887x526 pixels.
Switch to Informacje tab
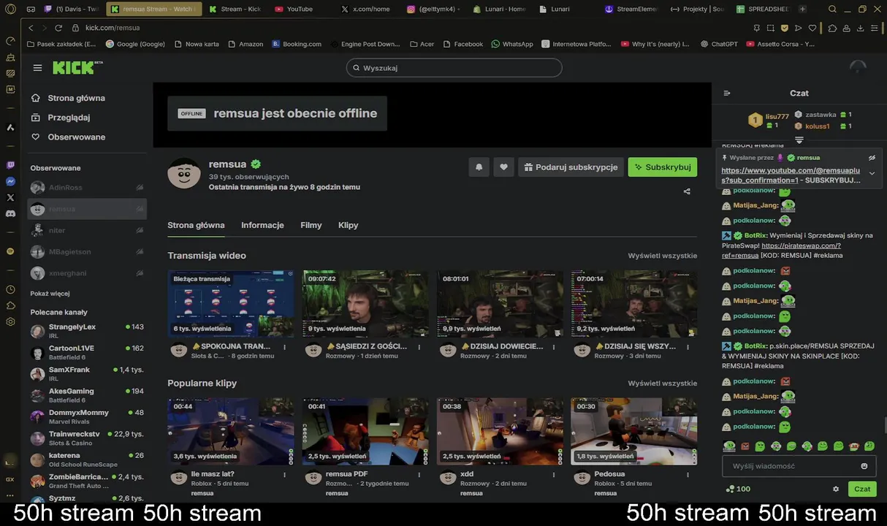(x=262, y=225)
